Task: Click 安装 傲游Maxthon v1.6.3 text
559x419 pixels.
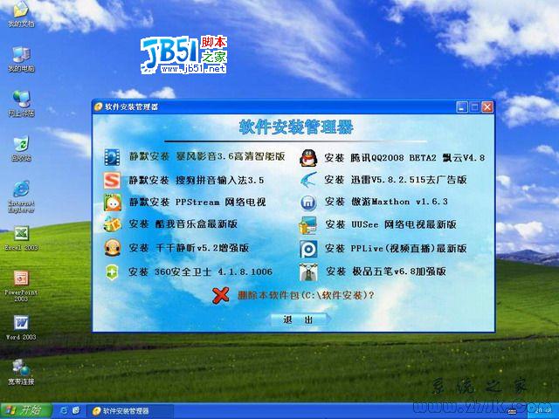Action: tap(386, 202)
